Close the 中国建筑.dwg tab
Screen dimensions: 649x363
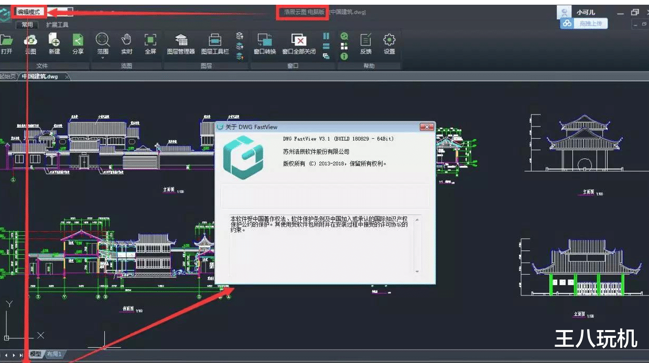[67, 77]
